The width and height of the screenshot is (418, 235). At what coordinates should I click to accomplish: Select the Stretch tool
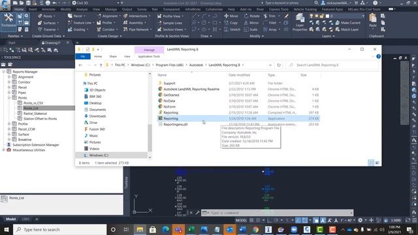[233, 29]
